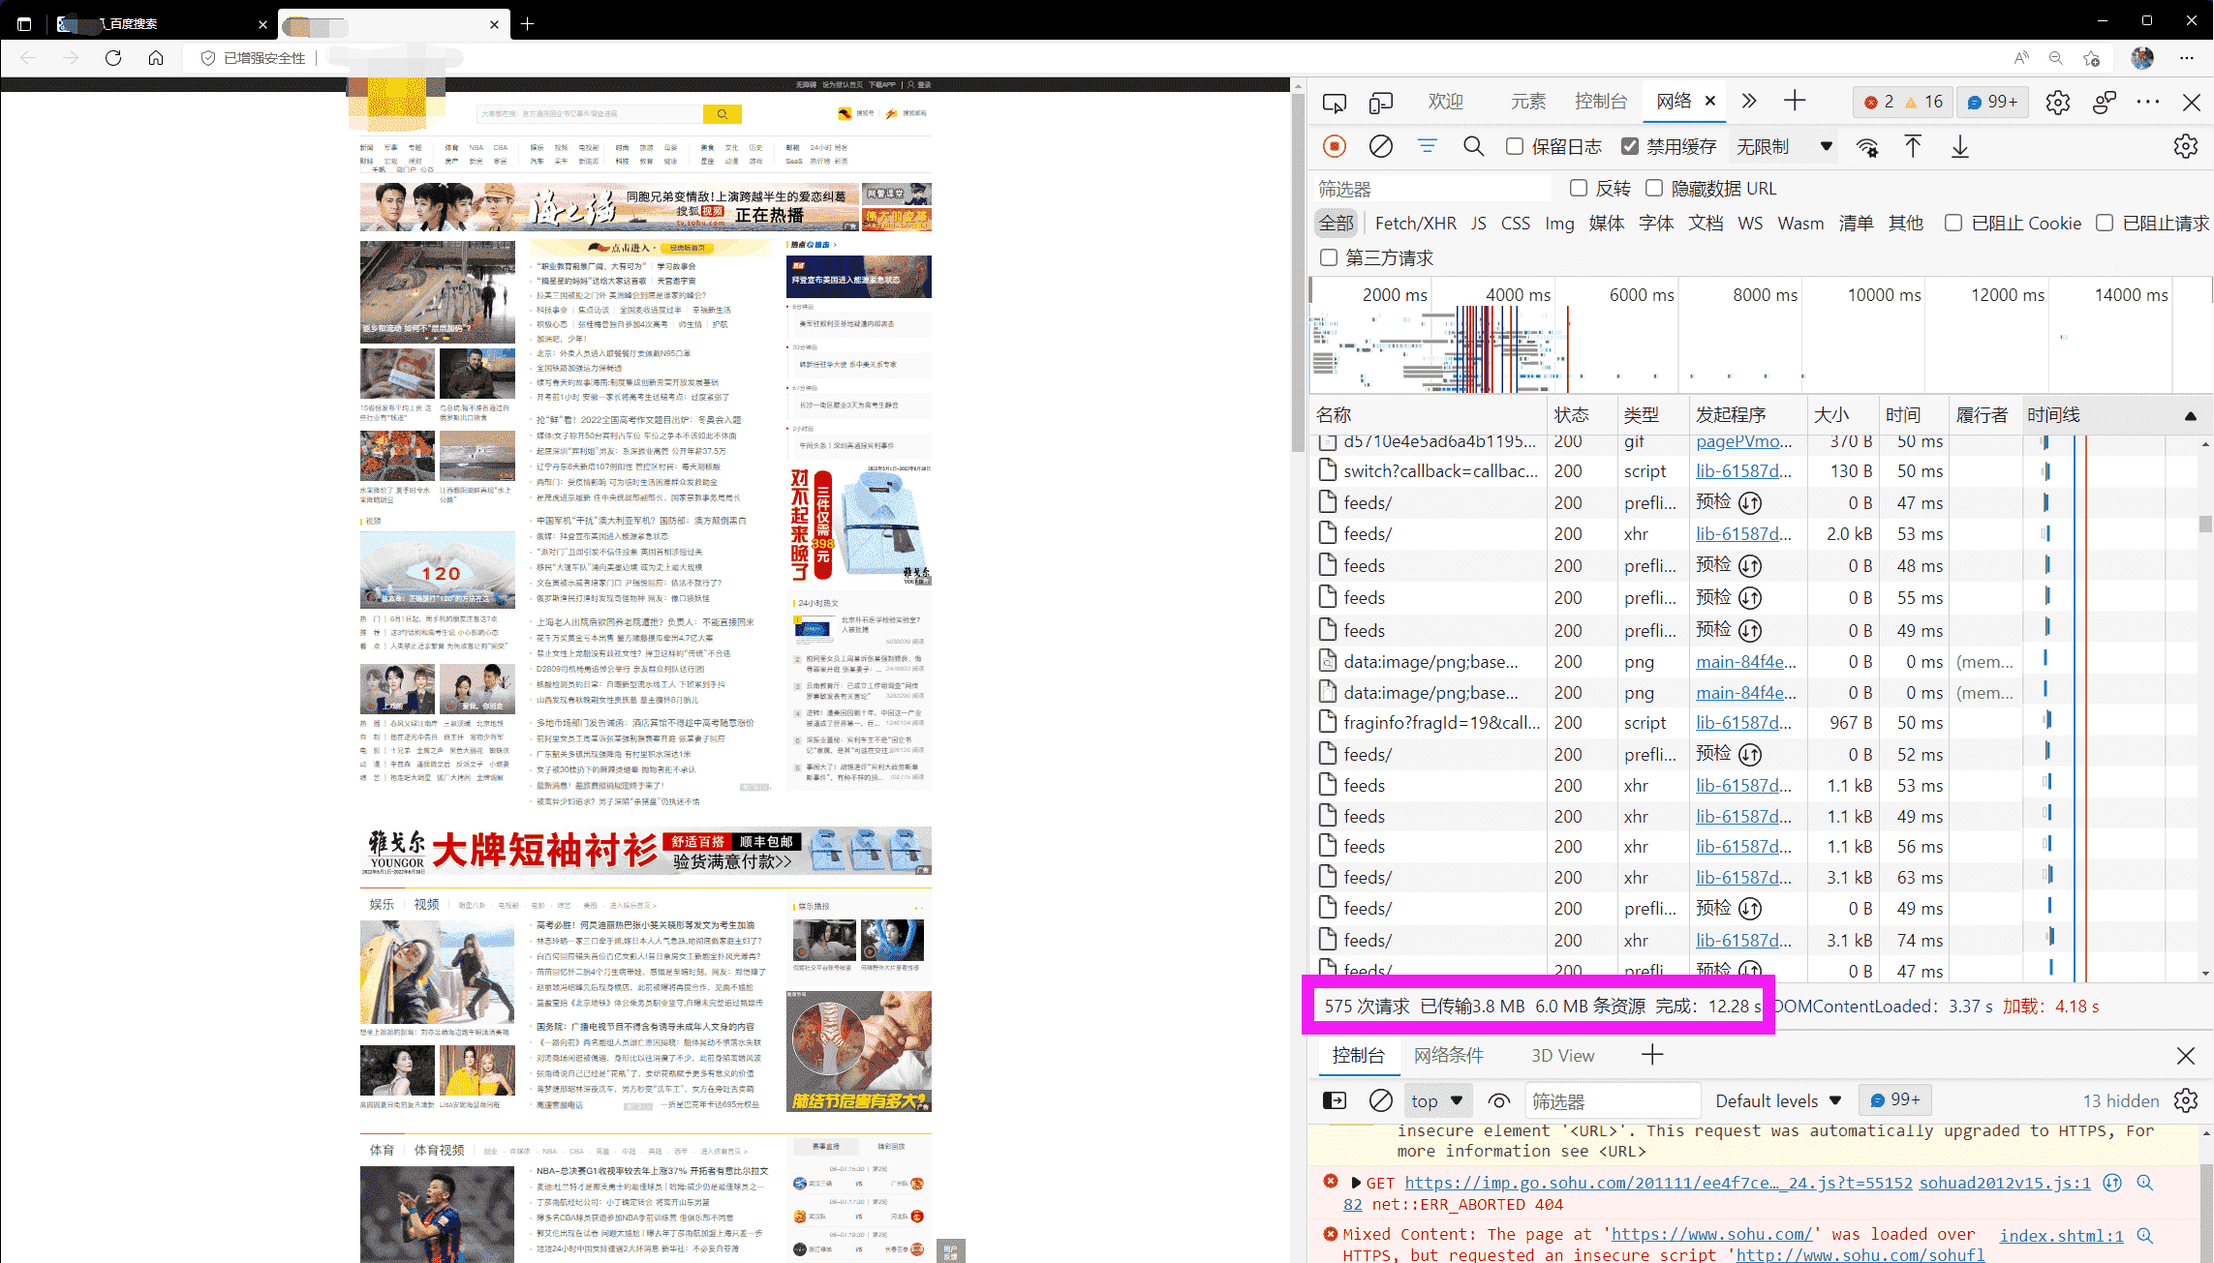Export the network log as HAR
The image size is (2214, 1263).
(x=1959, y=146)
